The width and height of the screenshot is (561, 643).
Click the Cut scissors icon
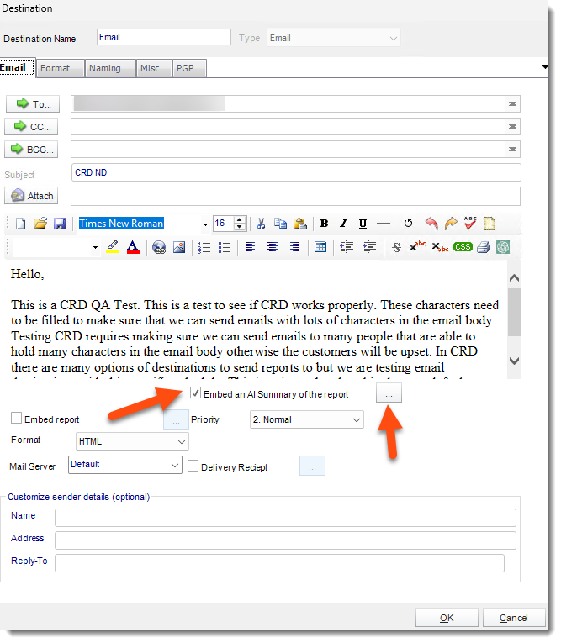[x=261, y=224]
